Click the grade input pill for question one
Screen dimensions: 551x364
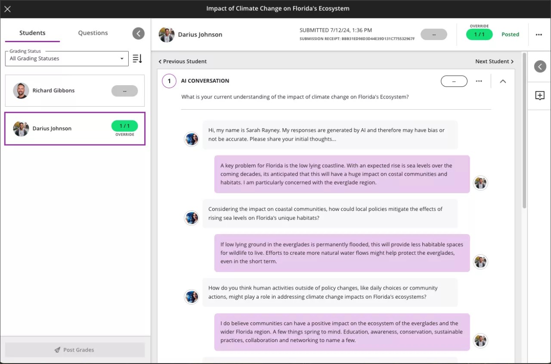pos(454,81)
